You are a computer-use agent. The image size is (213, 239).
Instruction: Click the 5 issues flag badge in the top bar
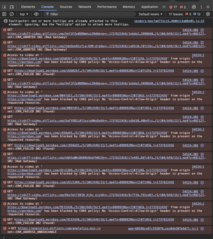[183, 7]
